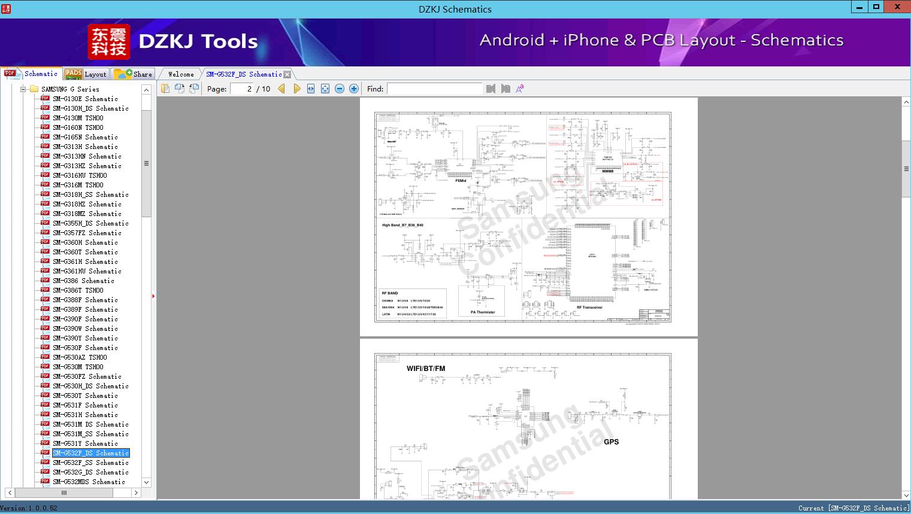911x514 pixels.
Task: Open SM-G532G_DS Schematic file
Action: (x=90, y=472)
